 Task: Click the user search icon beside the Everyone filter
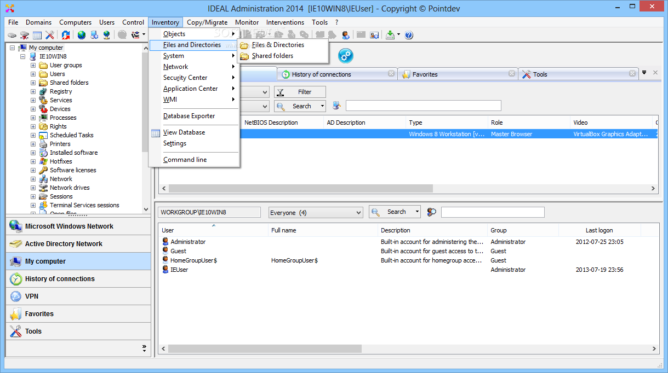click(x=432, y=212)
